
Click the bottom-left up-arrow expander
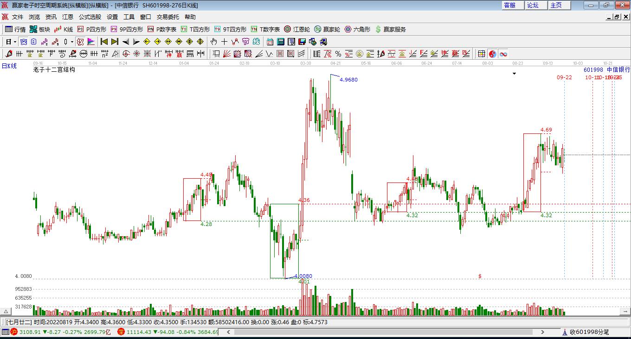coord(6,312)
